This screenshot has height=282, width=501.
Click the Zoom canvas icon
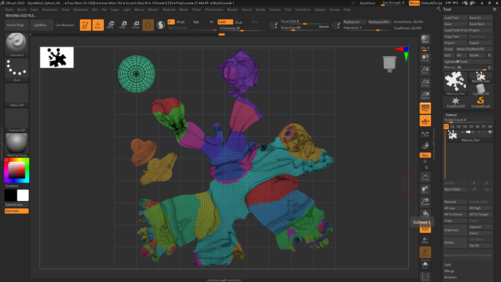click(x=425, y=70)
